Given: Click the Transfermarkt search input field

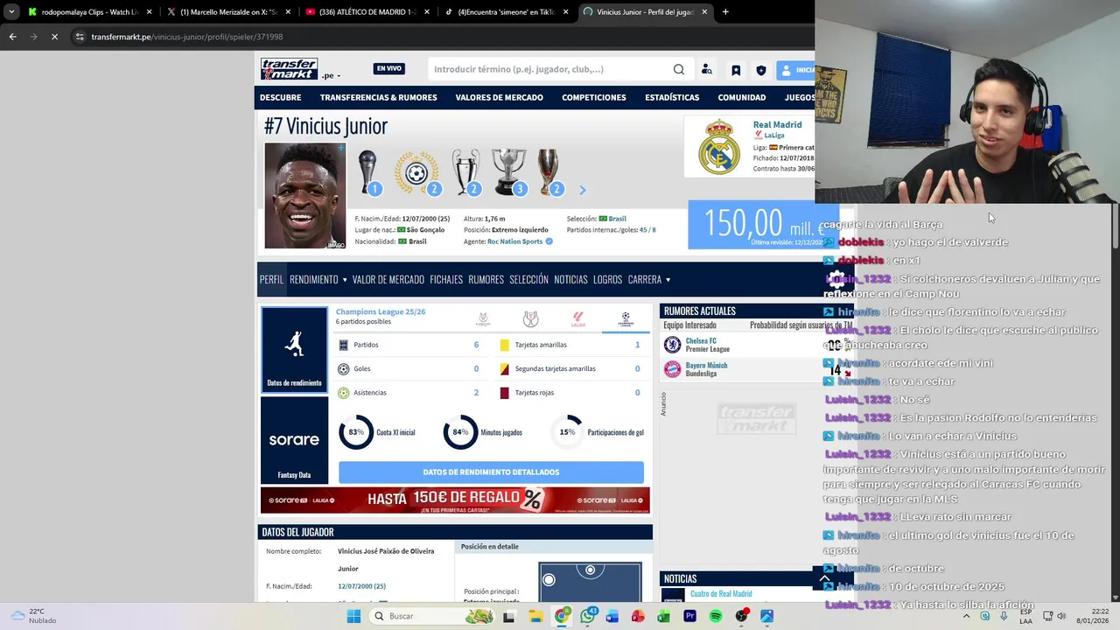Looking at the screenshot, I should [551, 69].
